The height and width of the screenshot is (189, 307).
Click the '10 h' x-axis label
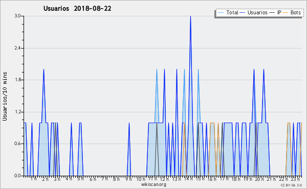point(141,179)
